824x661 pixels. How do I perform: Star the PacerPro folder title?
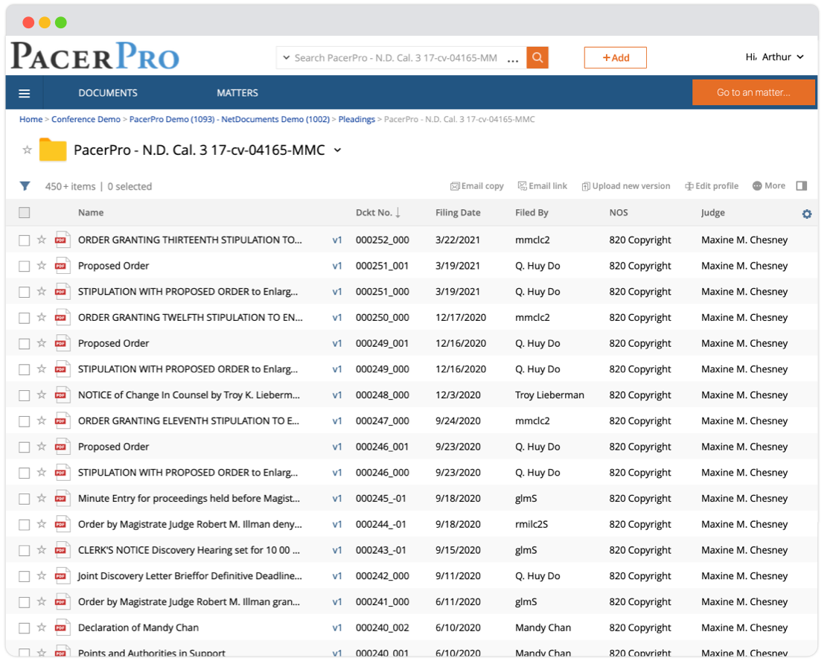point(28,150)
